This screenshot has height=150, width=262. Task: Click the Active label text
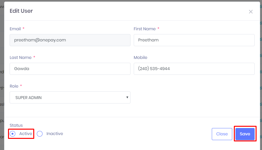pyautogui.click(x=26, y=134)
